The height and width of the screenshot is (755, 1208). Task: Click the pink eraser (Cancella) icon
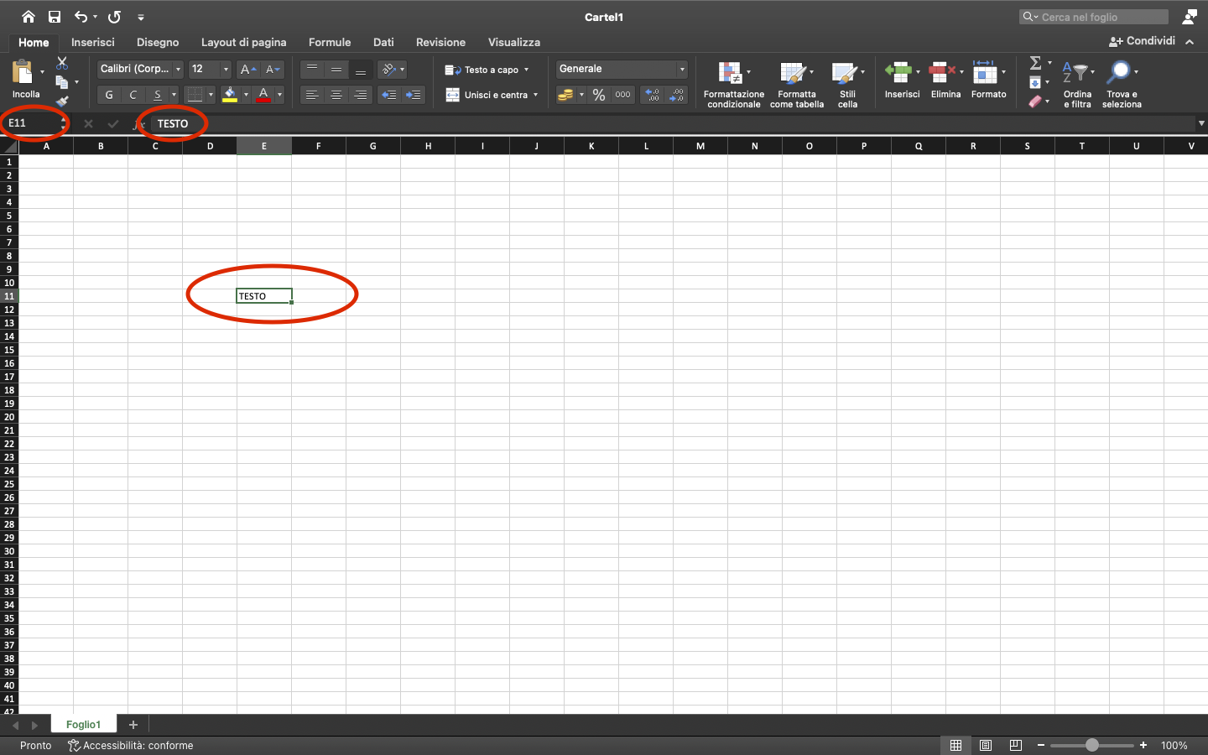pyautogui.click(x=1037, y=101)
